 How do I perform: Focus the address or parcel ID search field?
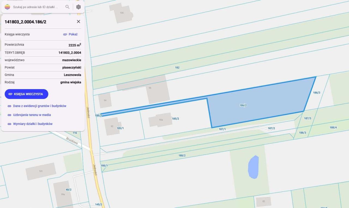click(35, 7)
